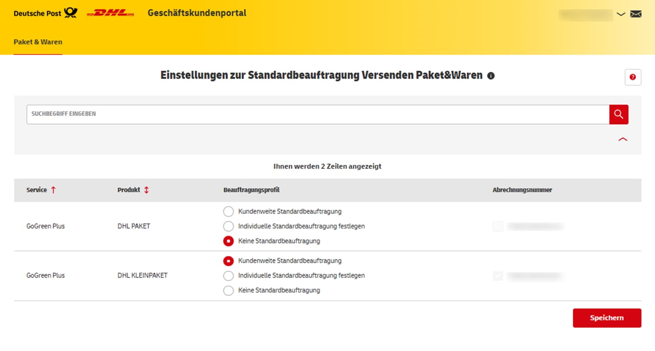
Task: Open the Paket & Waren tab
Action: click(x=38, y=42)
